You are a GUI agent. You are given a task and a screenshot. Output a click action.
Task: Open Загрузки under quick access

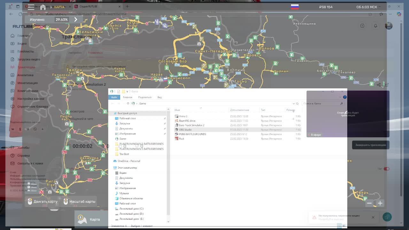[x=122, y=124]
